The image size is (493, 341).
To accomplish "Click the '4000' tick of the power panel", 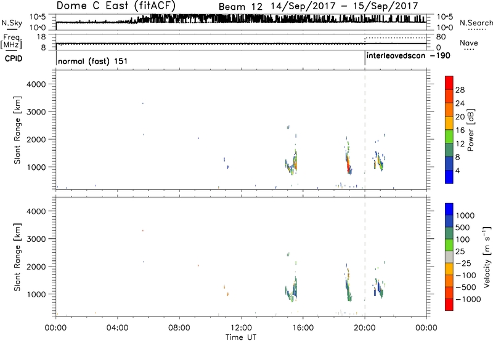I will tap(36, 84).
